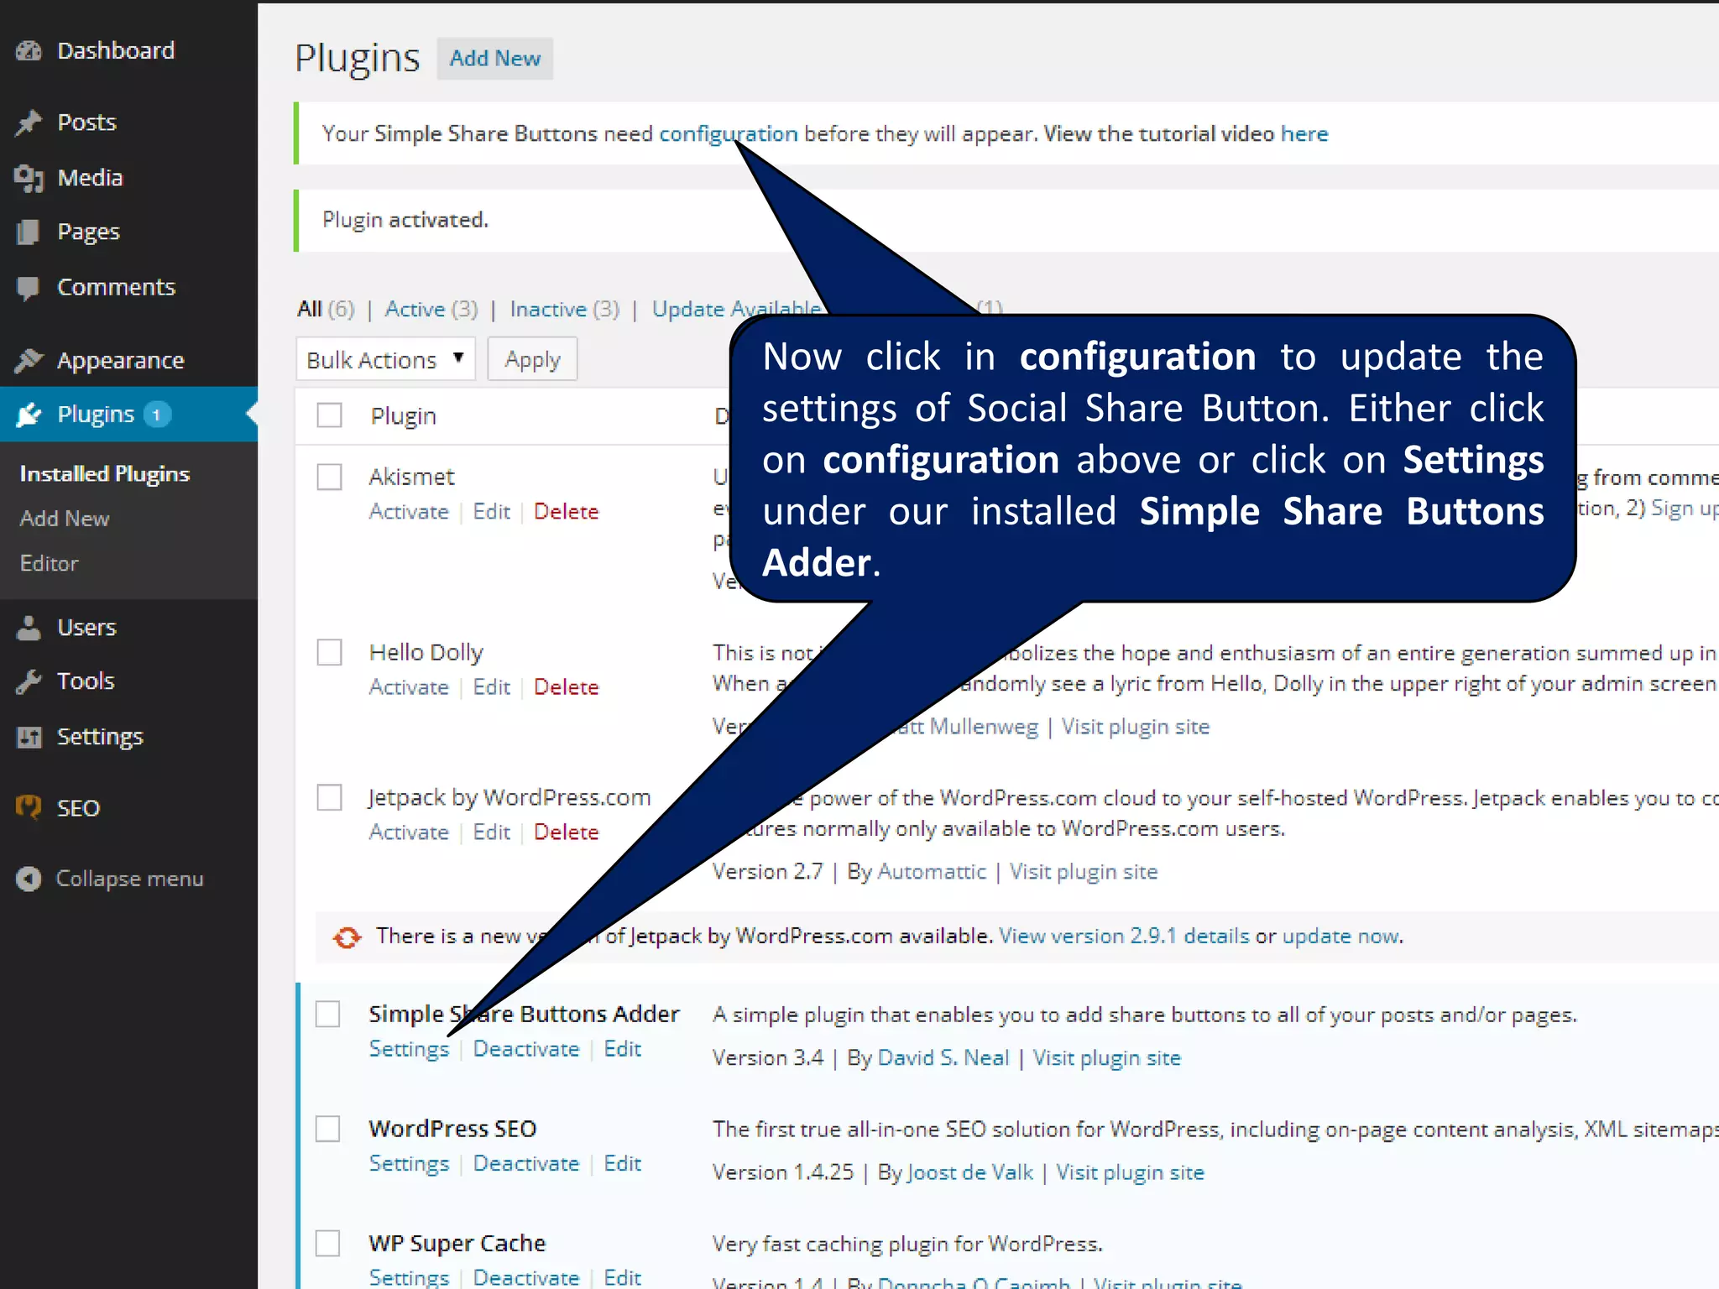This screenshot has width=1719, height=1289.
Task: Open WordPress SEO plugin Settings link
Action: pos(409,1164)
